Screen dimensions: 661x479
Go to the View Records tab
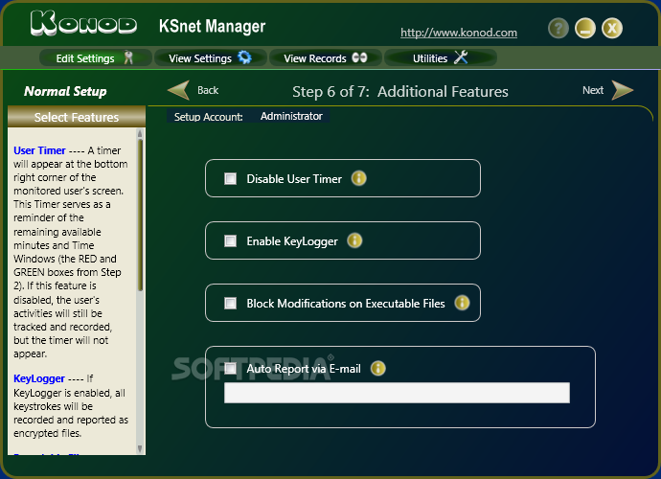tap(326, 57)
